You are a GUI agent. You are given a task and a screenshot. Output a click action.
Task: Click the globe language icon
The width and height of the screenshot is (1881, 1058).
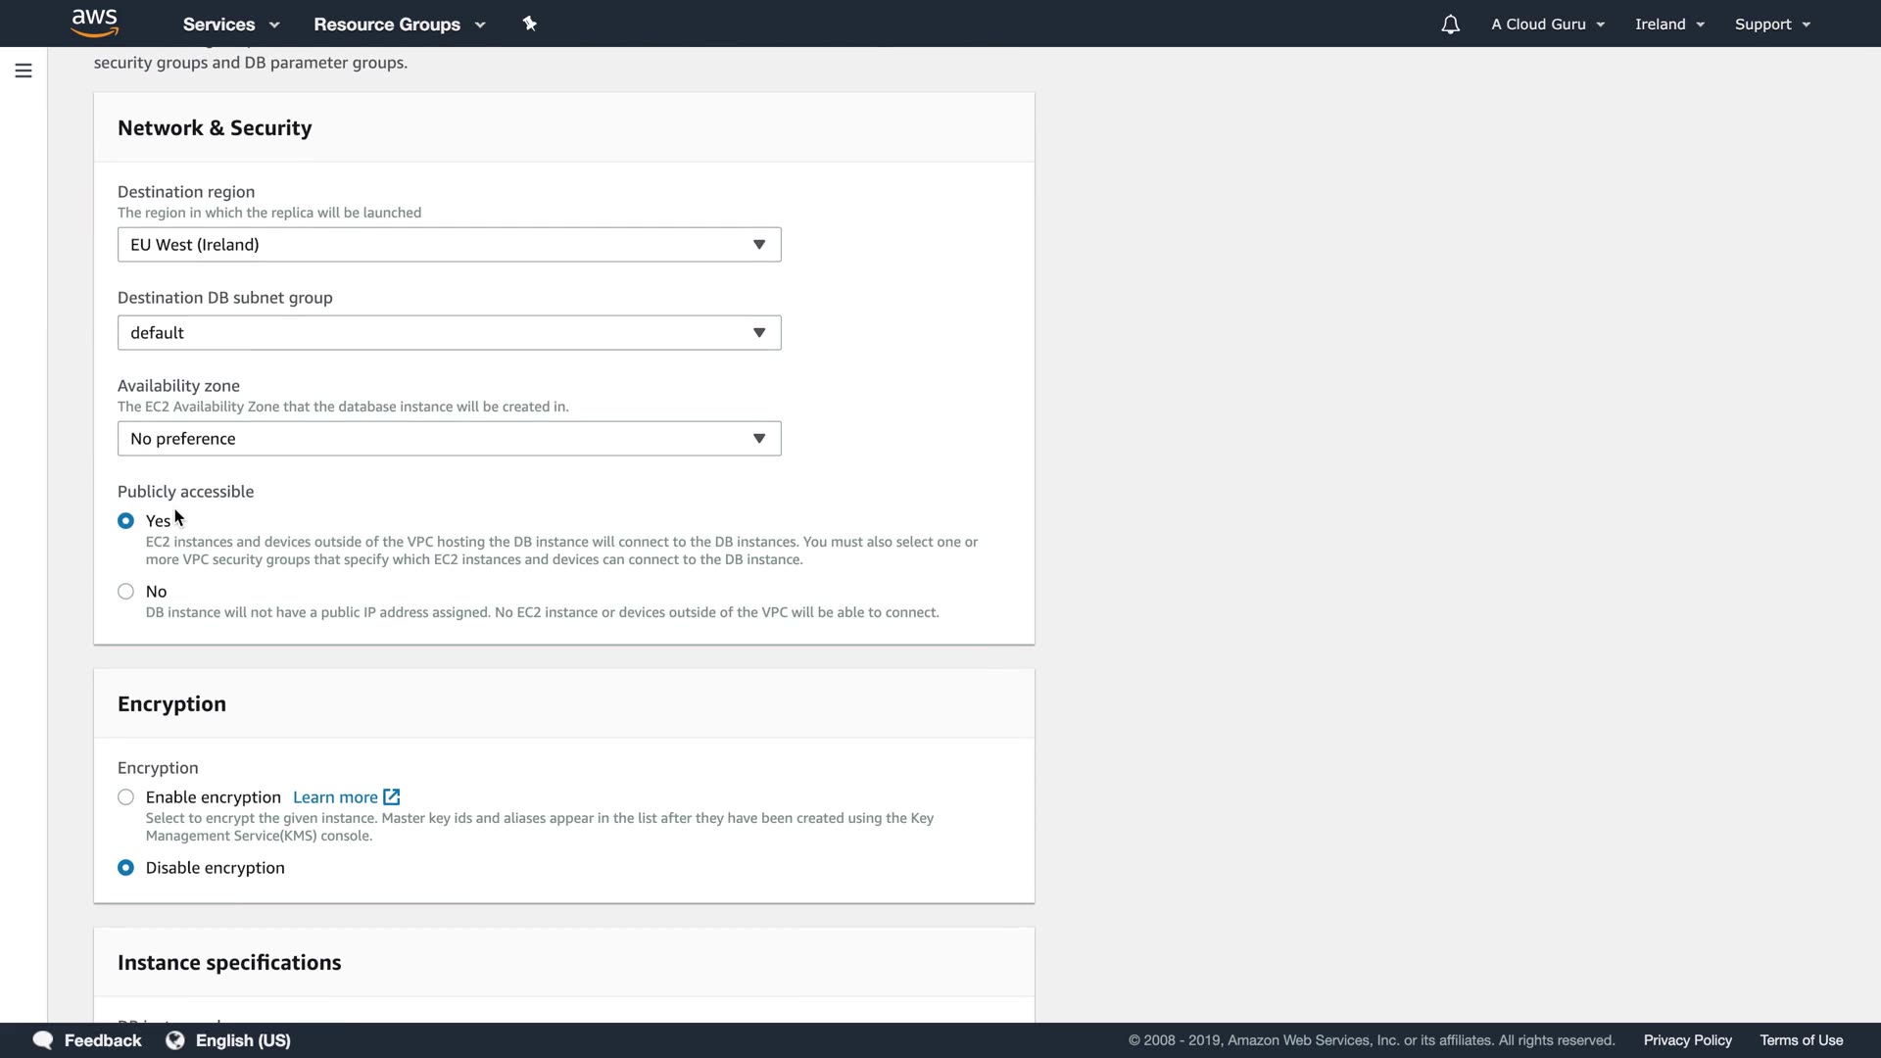175,1040
